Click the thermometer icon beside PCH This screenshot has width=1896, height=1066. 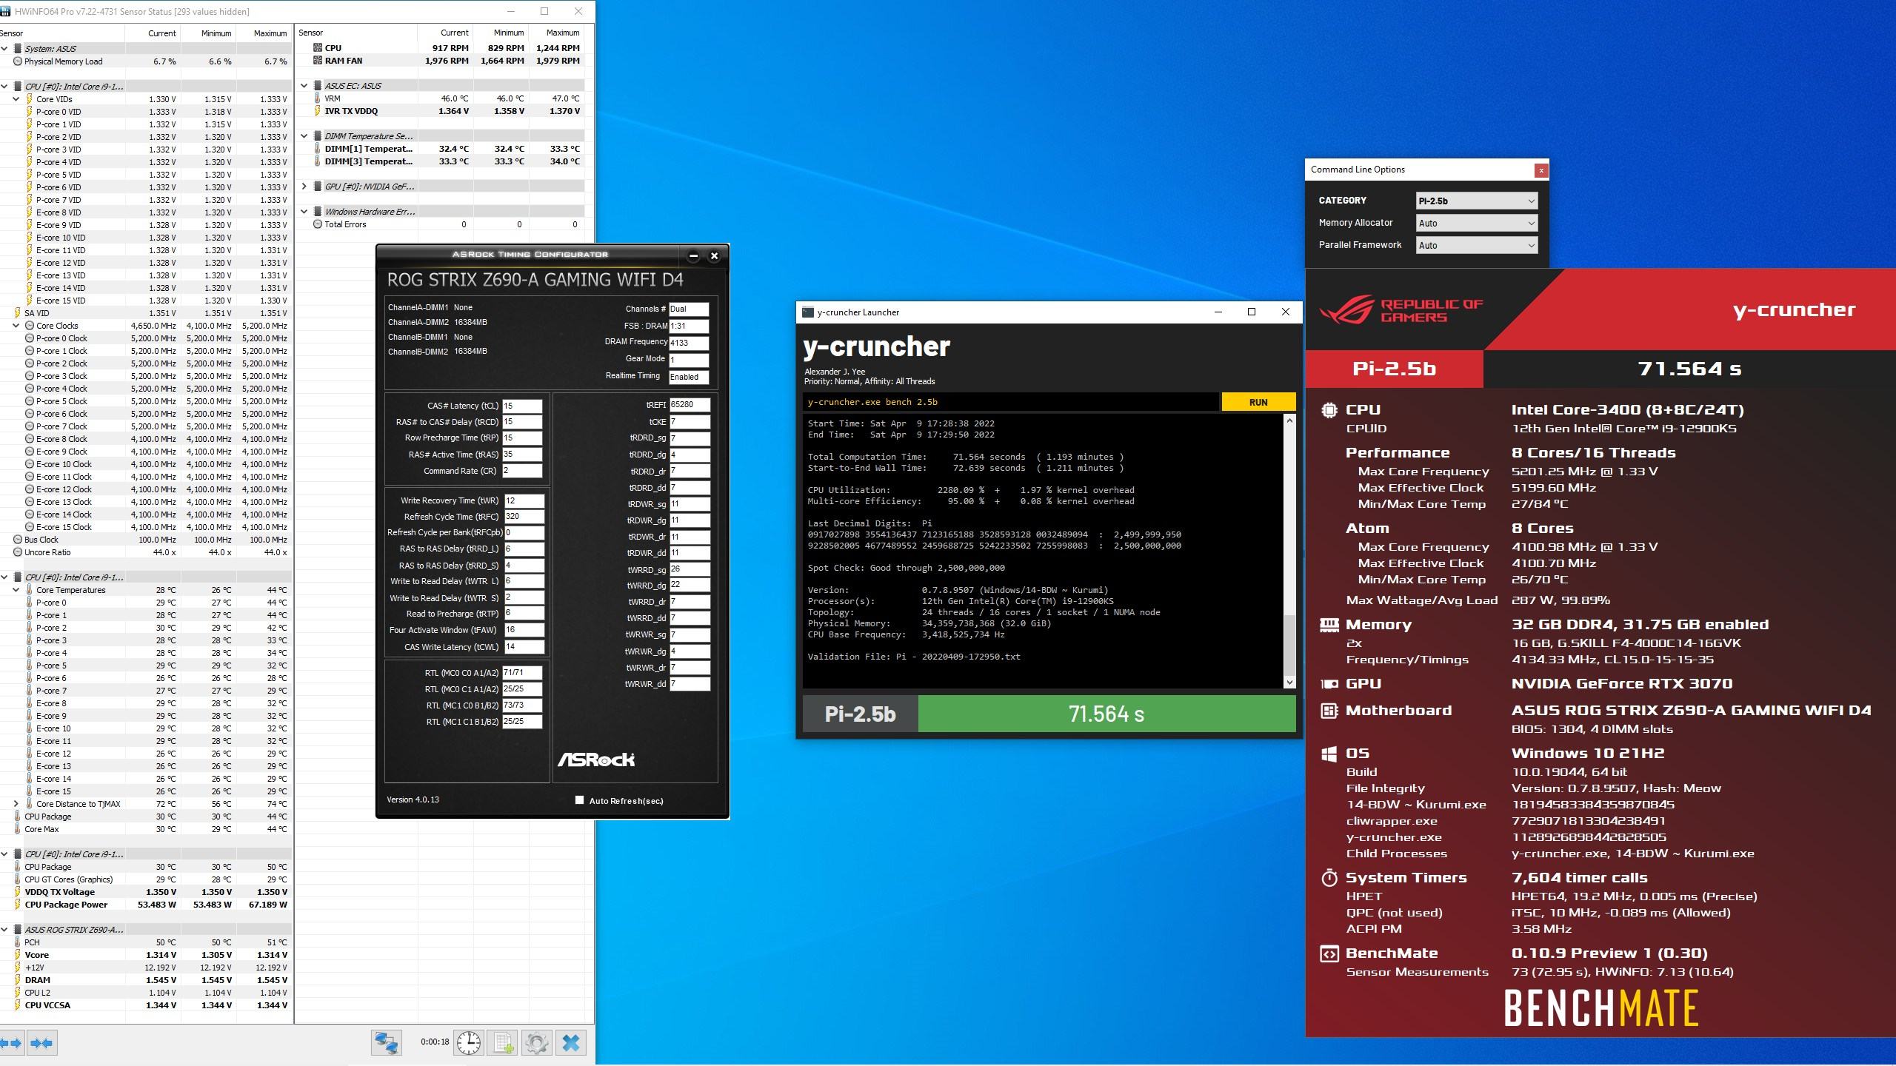click(x=18, y=942)
